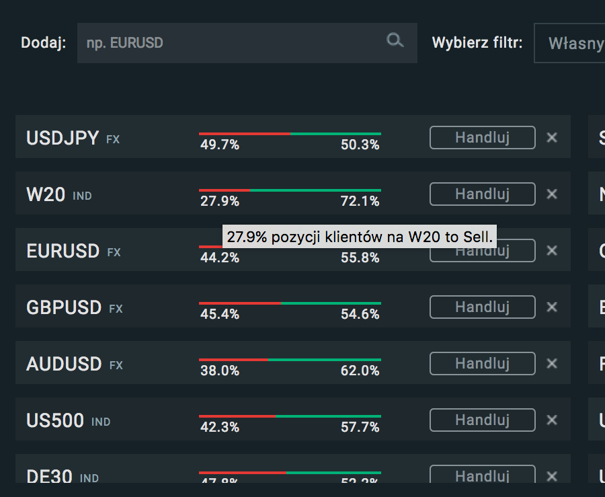Screen dimensions: 605x497
Task: Remove GBPUSD with the X icon
Action: [x=552, y=307]
